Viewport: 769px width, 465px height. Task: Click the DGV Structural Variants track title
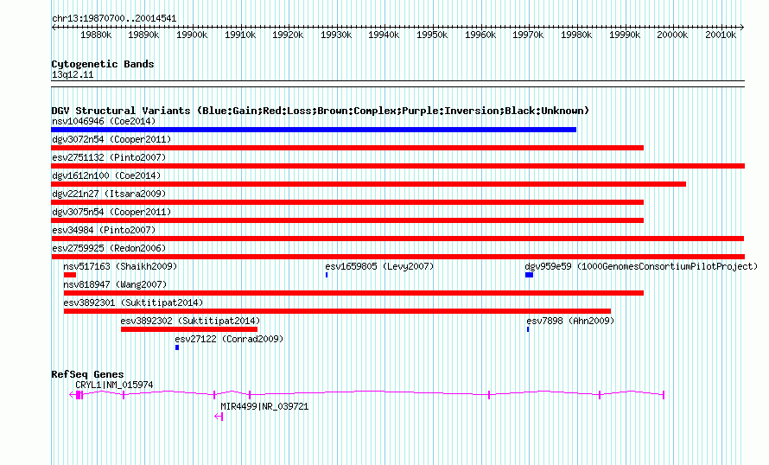click(x=320, y=111)
